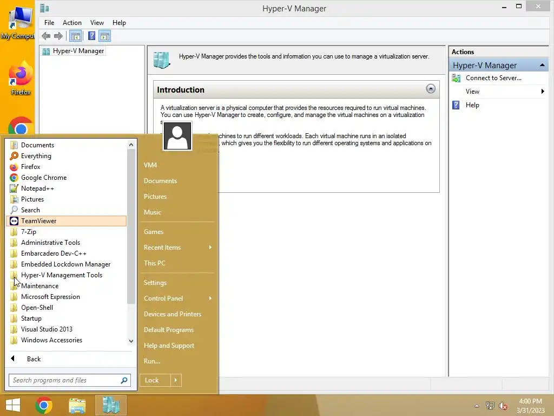This screenshot has height=416, width=554.
Task: Click the search magnifier icon
Action: (x=124, y=380)
